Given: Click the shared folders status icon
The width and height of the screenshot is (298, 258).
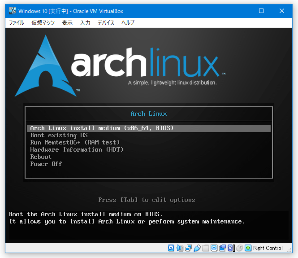Looking at the screenshot, I should pos(205,248).
